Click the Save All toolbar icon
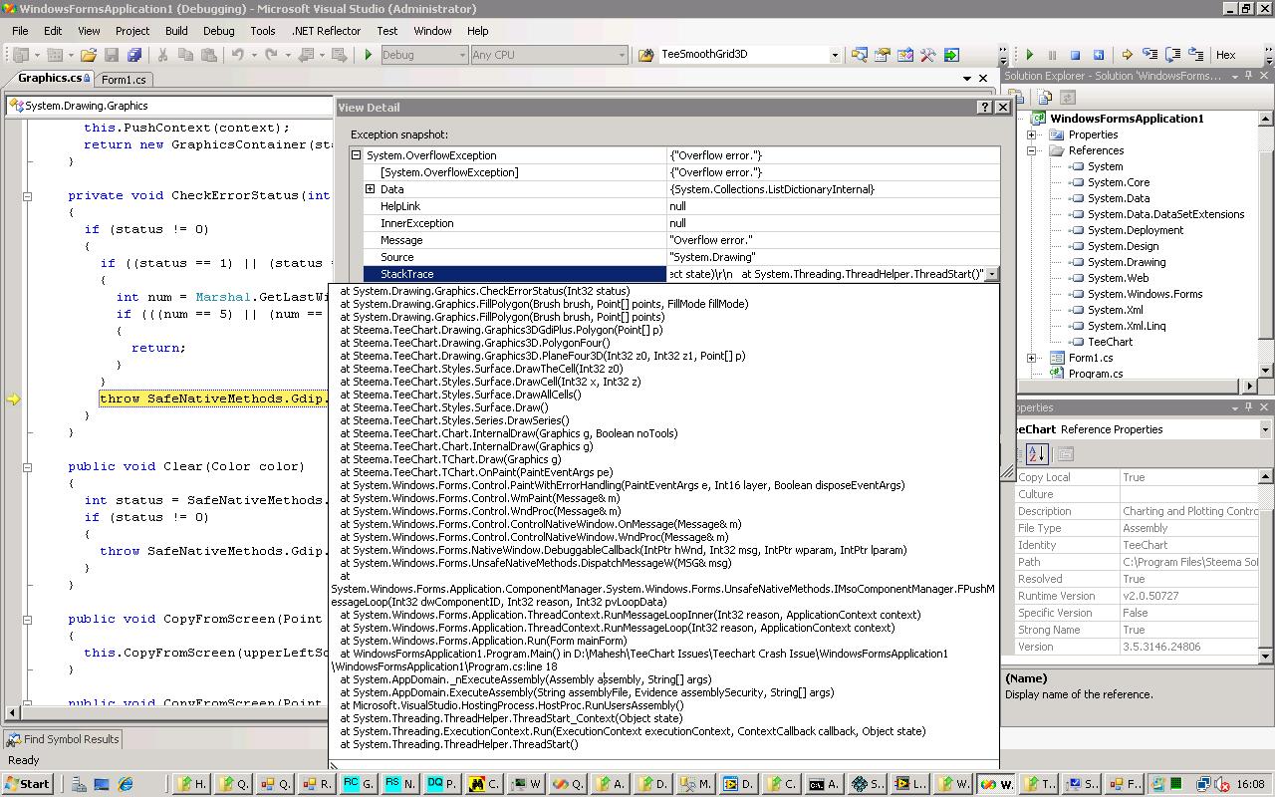The height and width of the screenshot is (797, 1275). point(134,55)
